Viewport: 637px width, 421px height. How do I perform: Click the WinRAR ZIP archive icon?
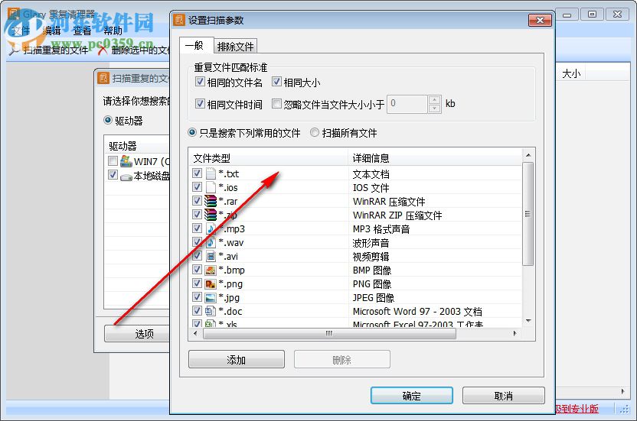pos(211,215)
